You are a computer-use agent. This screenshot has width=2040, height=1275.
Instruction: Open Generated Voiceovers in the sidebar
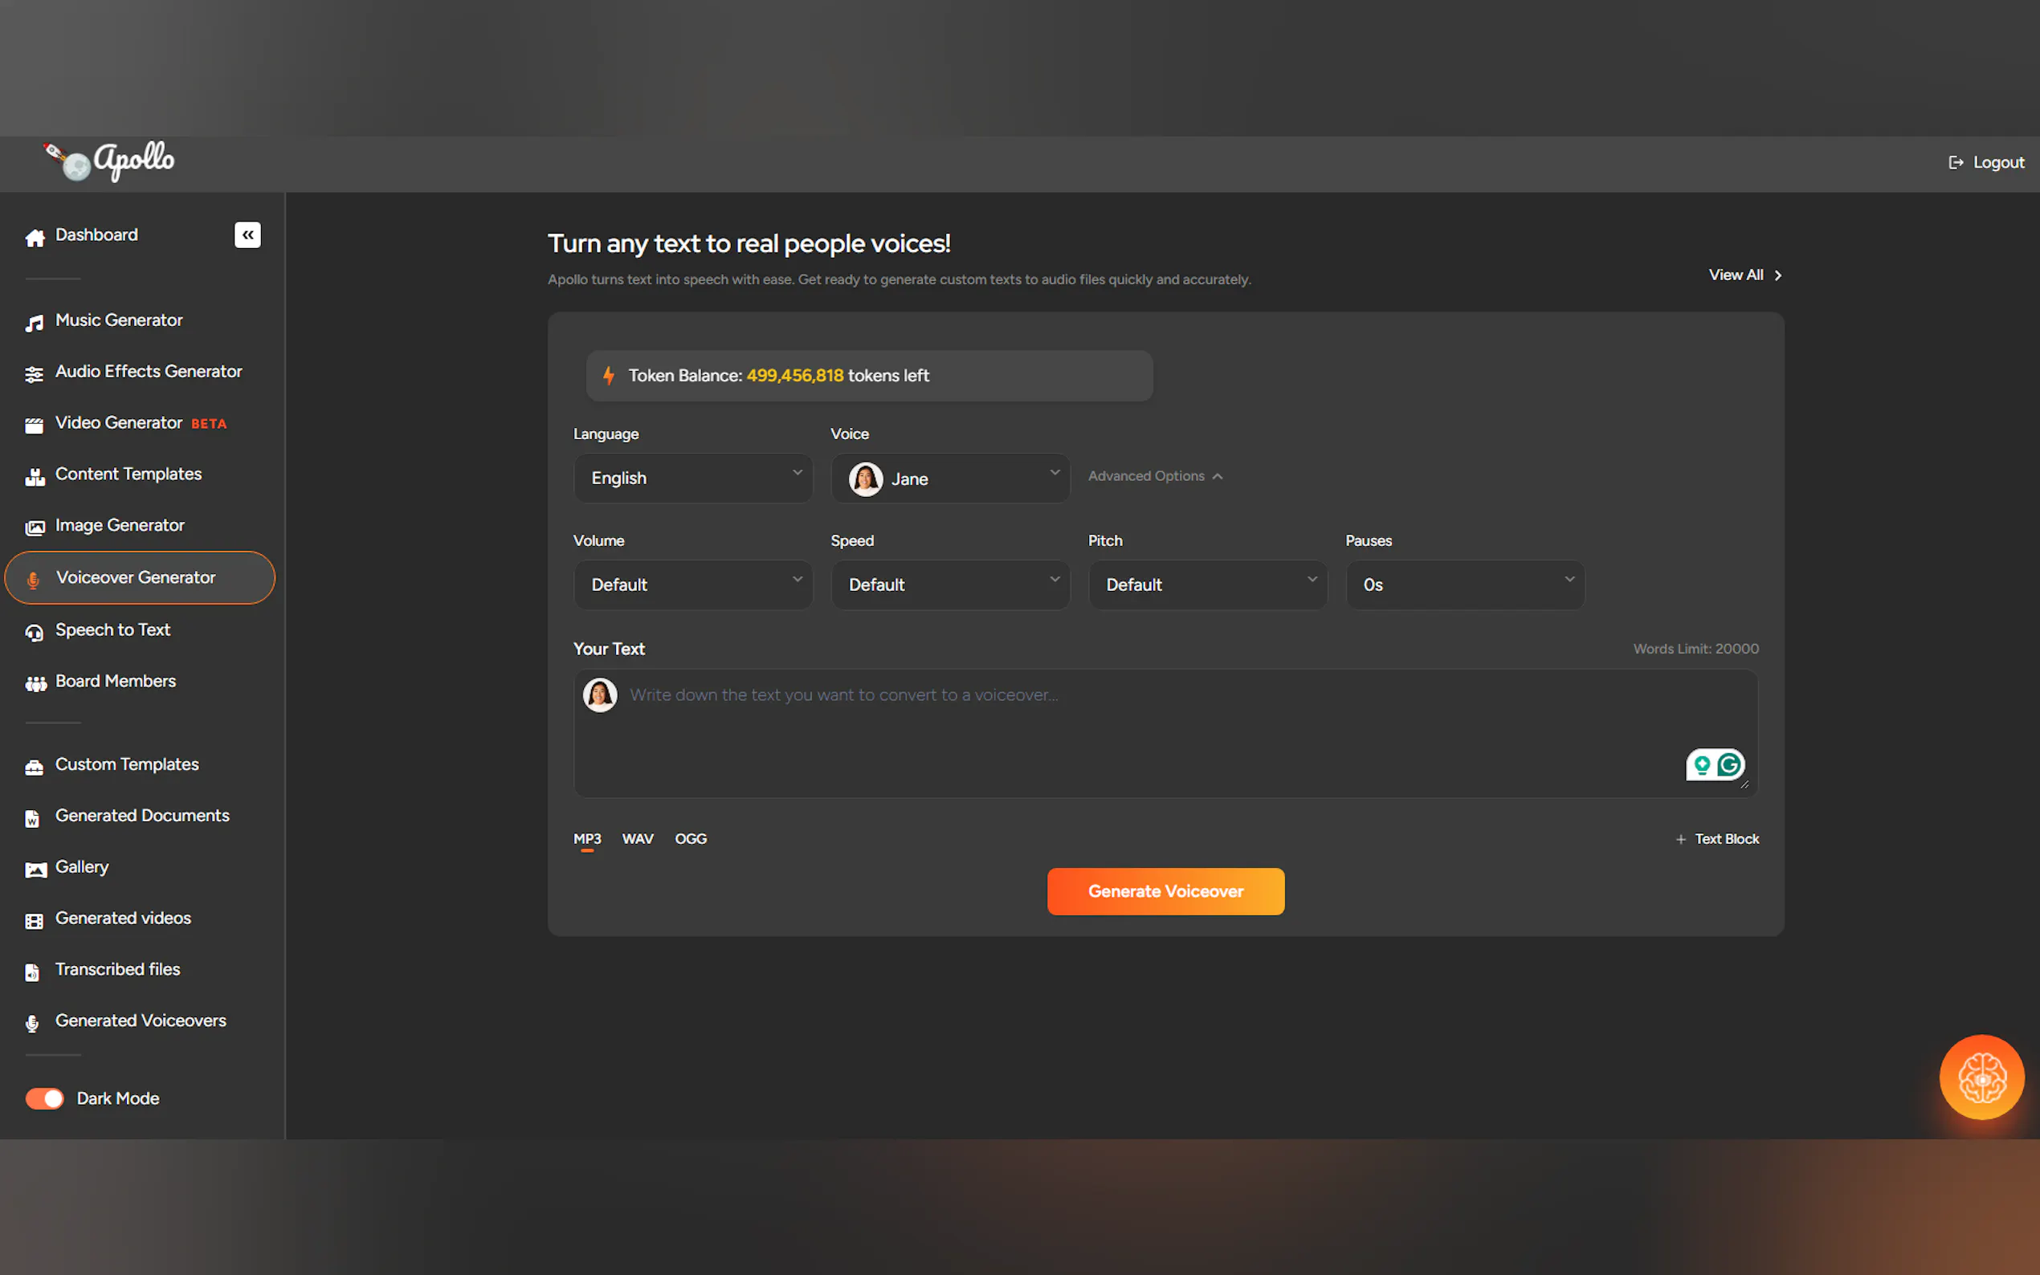pyautogui.click(x=140, y=1020)
